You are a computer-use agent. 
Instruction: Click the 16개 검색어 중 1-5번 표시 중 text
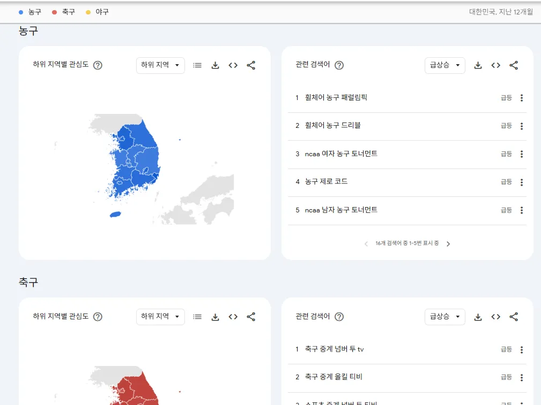[x=407, y=243]
